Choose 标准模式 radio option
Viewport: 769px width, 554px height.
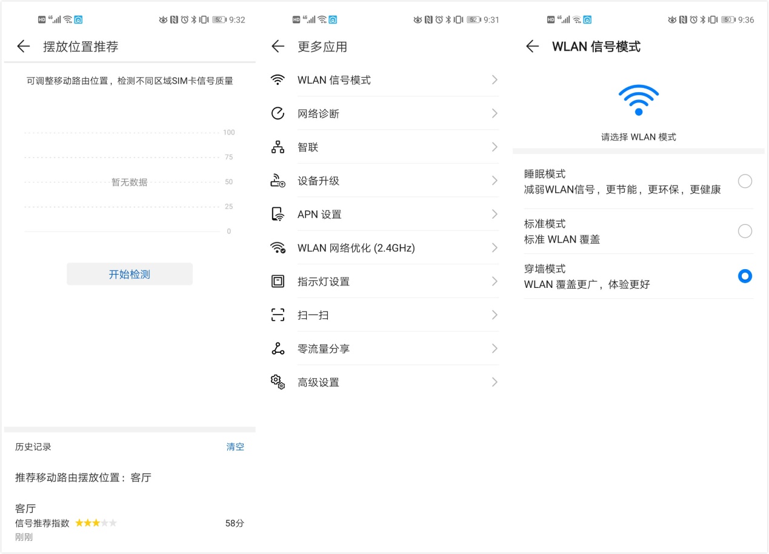tap(745, 231)
